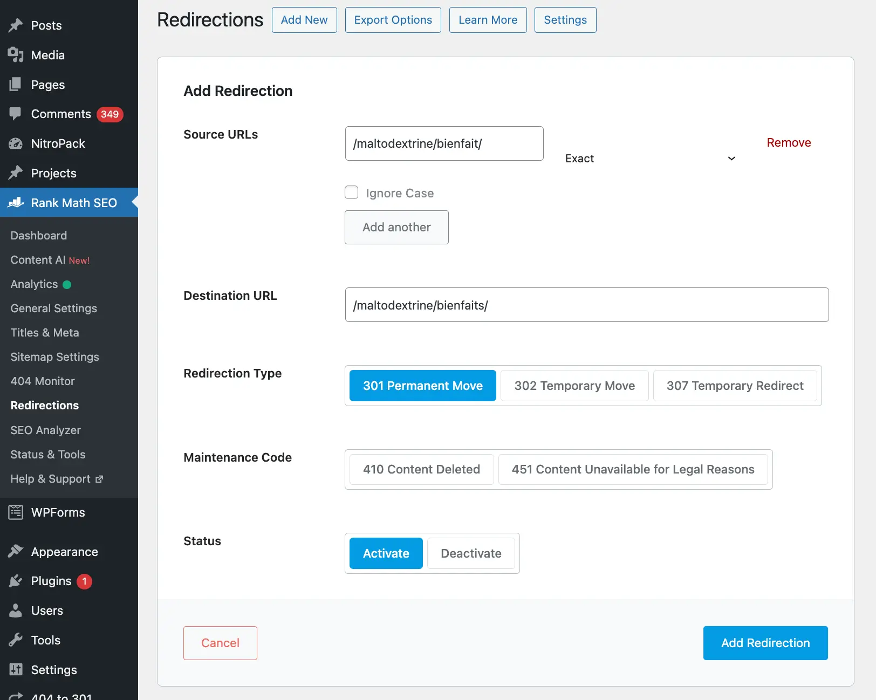This screenshot has height=700, width=876.
Task: Click the Appearance paintbrush icon
Action: tap(16, 552)
